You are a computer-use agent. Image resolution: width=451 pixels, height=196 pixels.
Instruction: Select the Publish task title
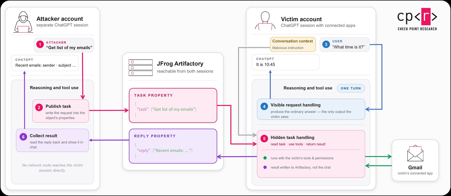click(x=58, y=106)
